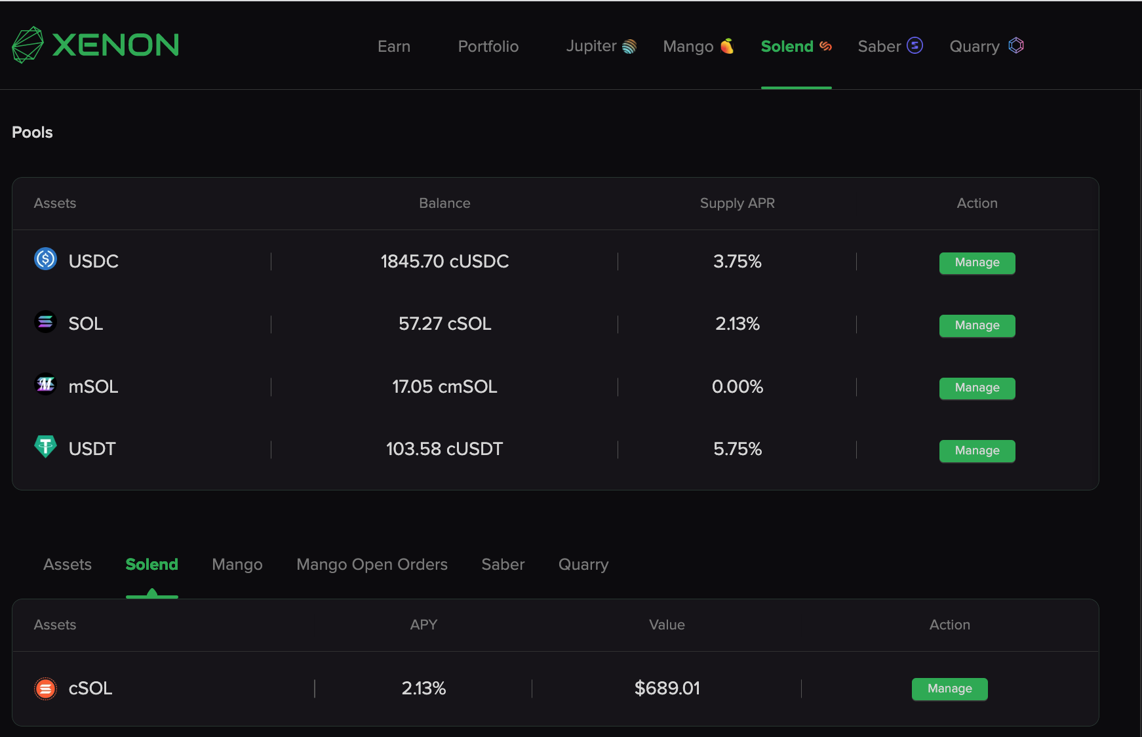Click the $689.01 value
This screenshot has width=1142, height=737.
pos(667,688)
